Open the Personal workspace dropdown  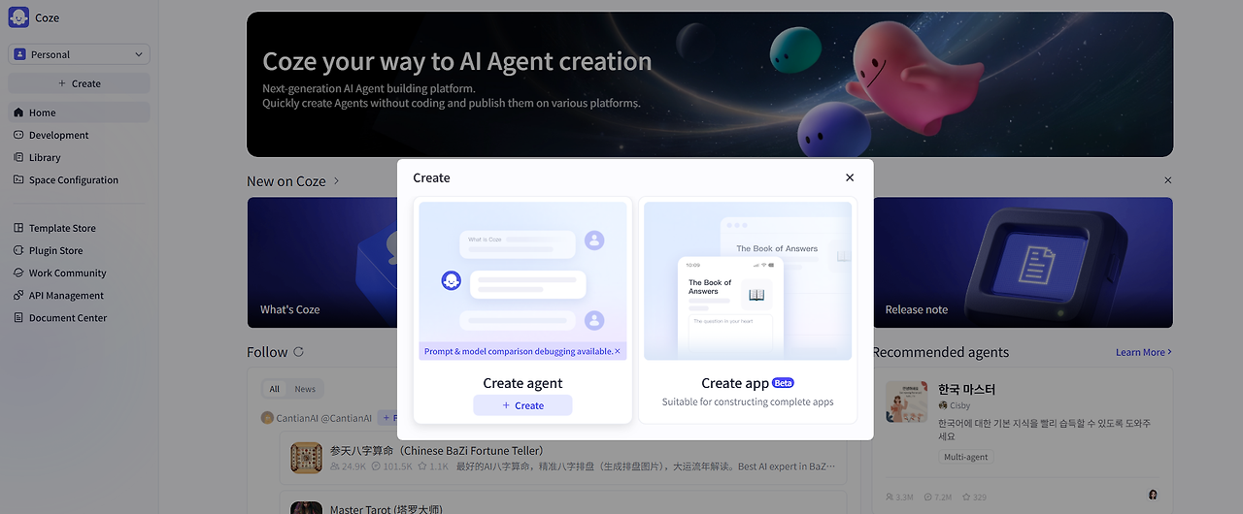point(80,54)
